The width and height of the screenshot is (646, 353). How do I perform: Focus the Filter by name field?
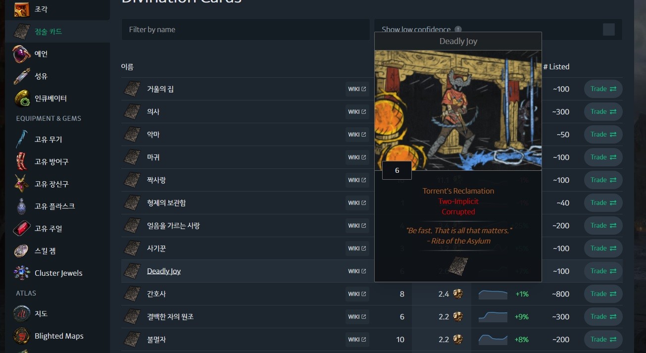(246, 30)
